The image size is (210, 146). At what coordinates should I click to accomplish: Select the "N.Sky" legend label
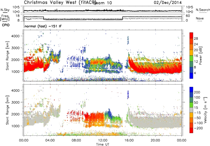[5, 10]
